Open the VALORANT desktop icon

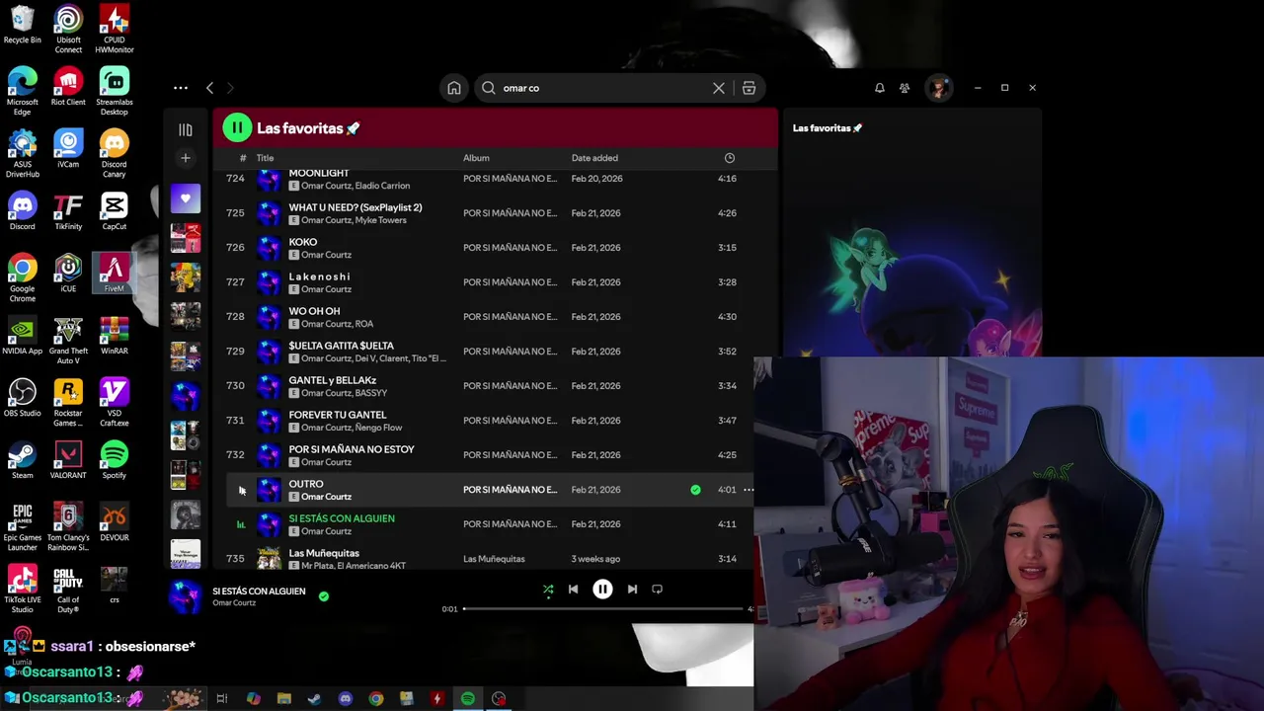tap(68, 460)
